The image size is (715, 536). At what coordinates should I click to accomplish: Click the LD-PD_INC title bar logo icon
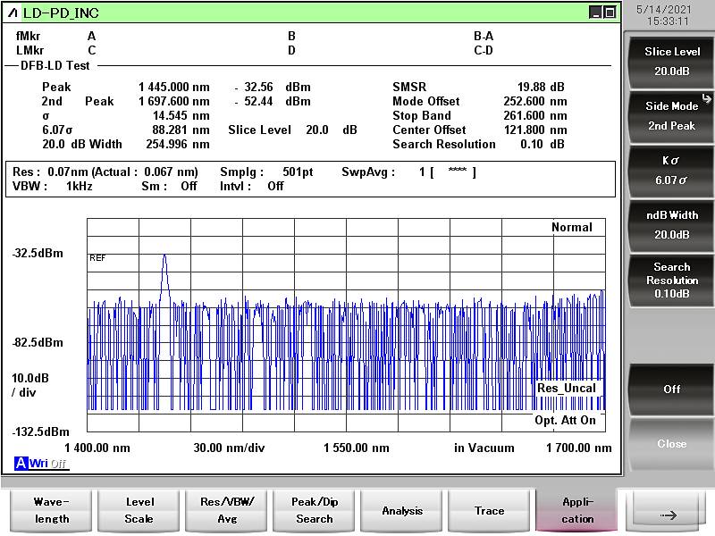tap(13, 13)
